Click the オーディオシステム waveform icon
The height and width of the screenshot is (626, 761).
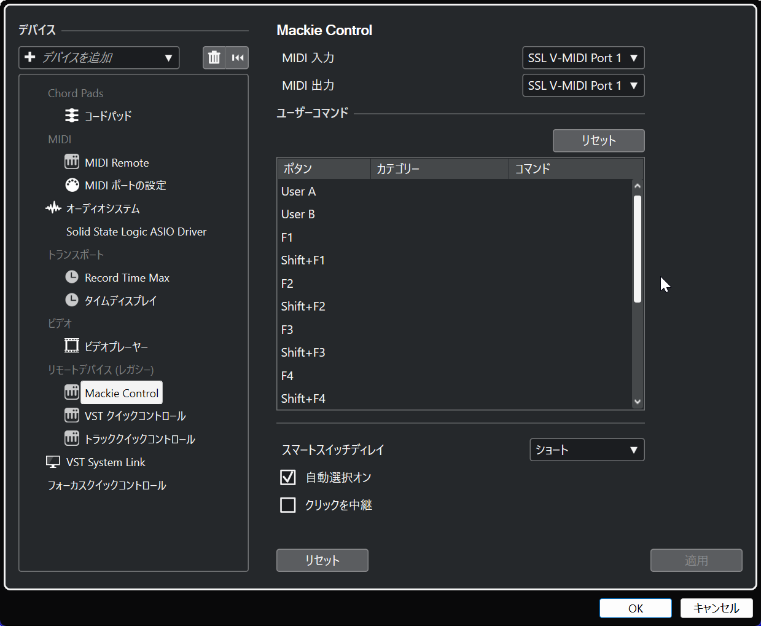(x=53, y=208)
